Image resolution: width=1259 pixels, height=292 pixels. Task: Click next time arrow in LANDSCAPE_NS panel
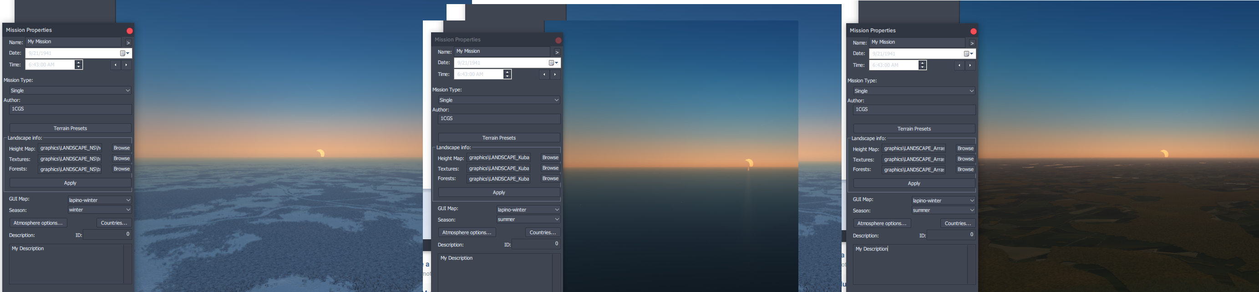tap(127, 65)
